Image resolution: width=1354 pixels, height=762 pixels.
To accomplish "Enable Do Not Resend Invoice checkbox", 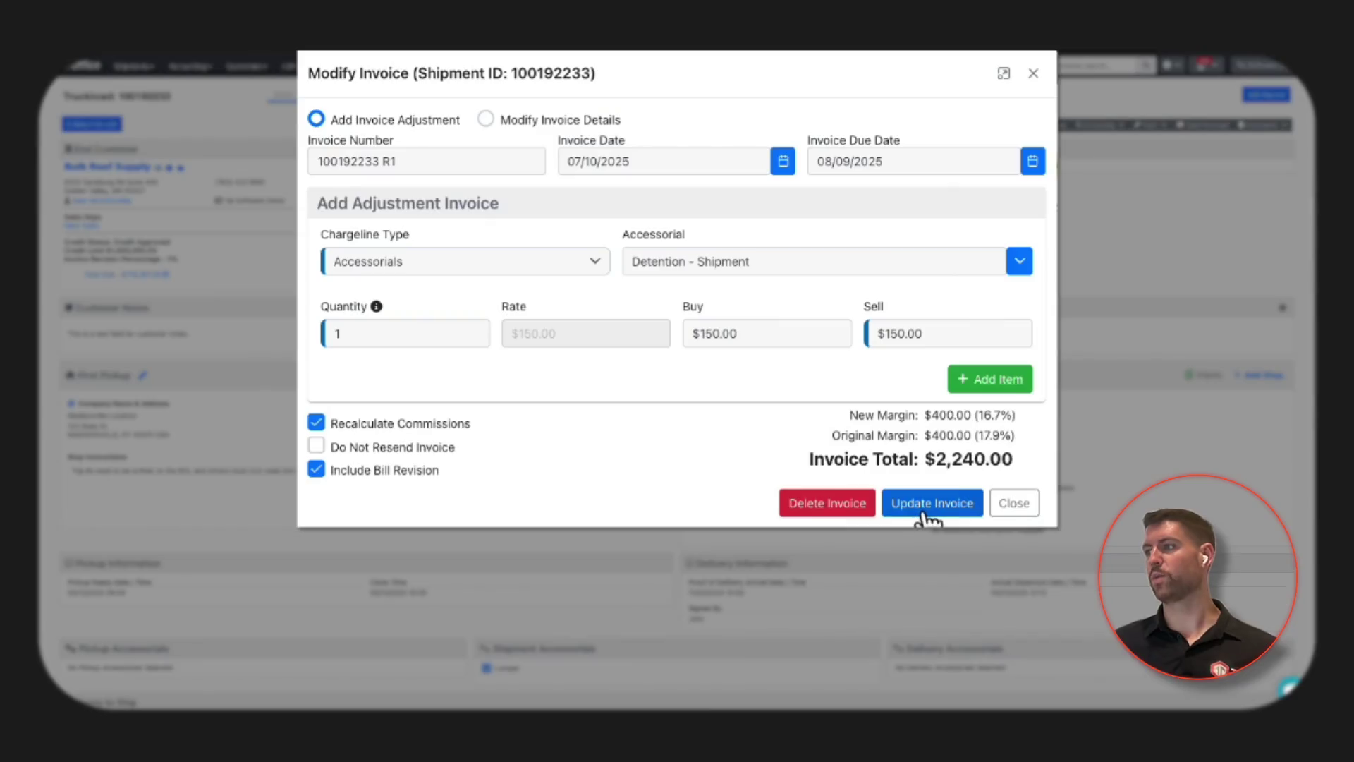I will [316, 446].
